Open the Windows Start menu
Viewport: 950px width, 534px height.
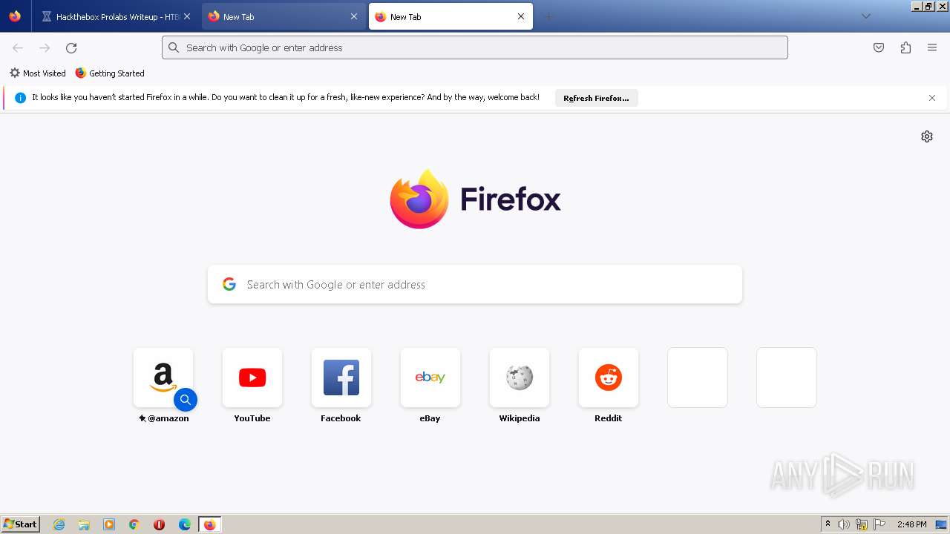pyautogui.click(x=21, y=524)
